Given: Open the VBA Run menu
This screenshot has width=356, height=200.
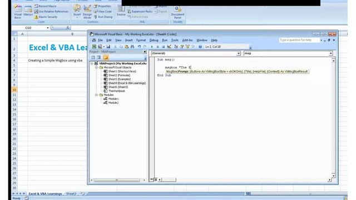Looking at the screenshot, I should click(165, 40).
